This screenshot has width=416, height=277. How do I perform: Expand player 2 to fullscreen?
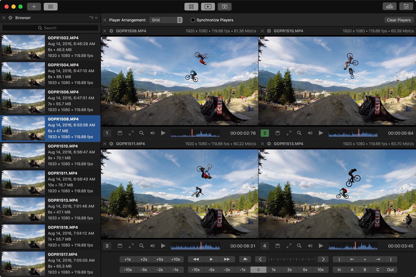(289, 133)
